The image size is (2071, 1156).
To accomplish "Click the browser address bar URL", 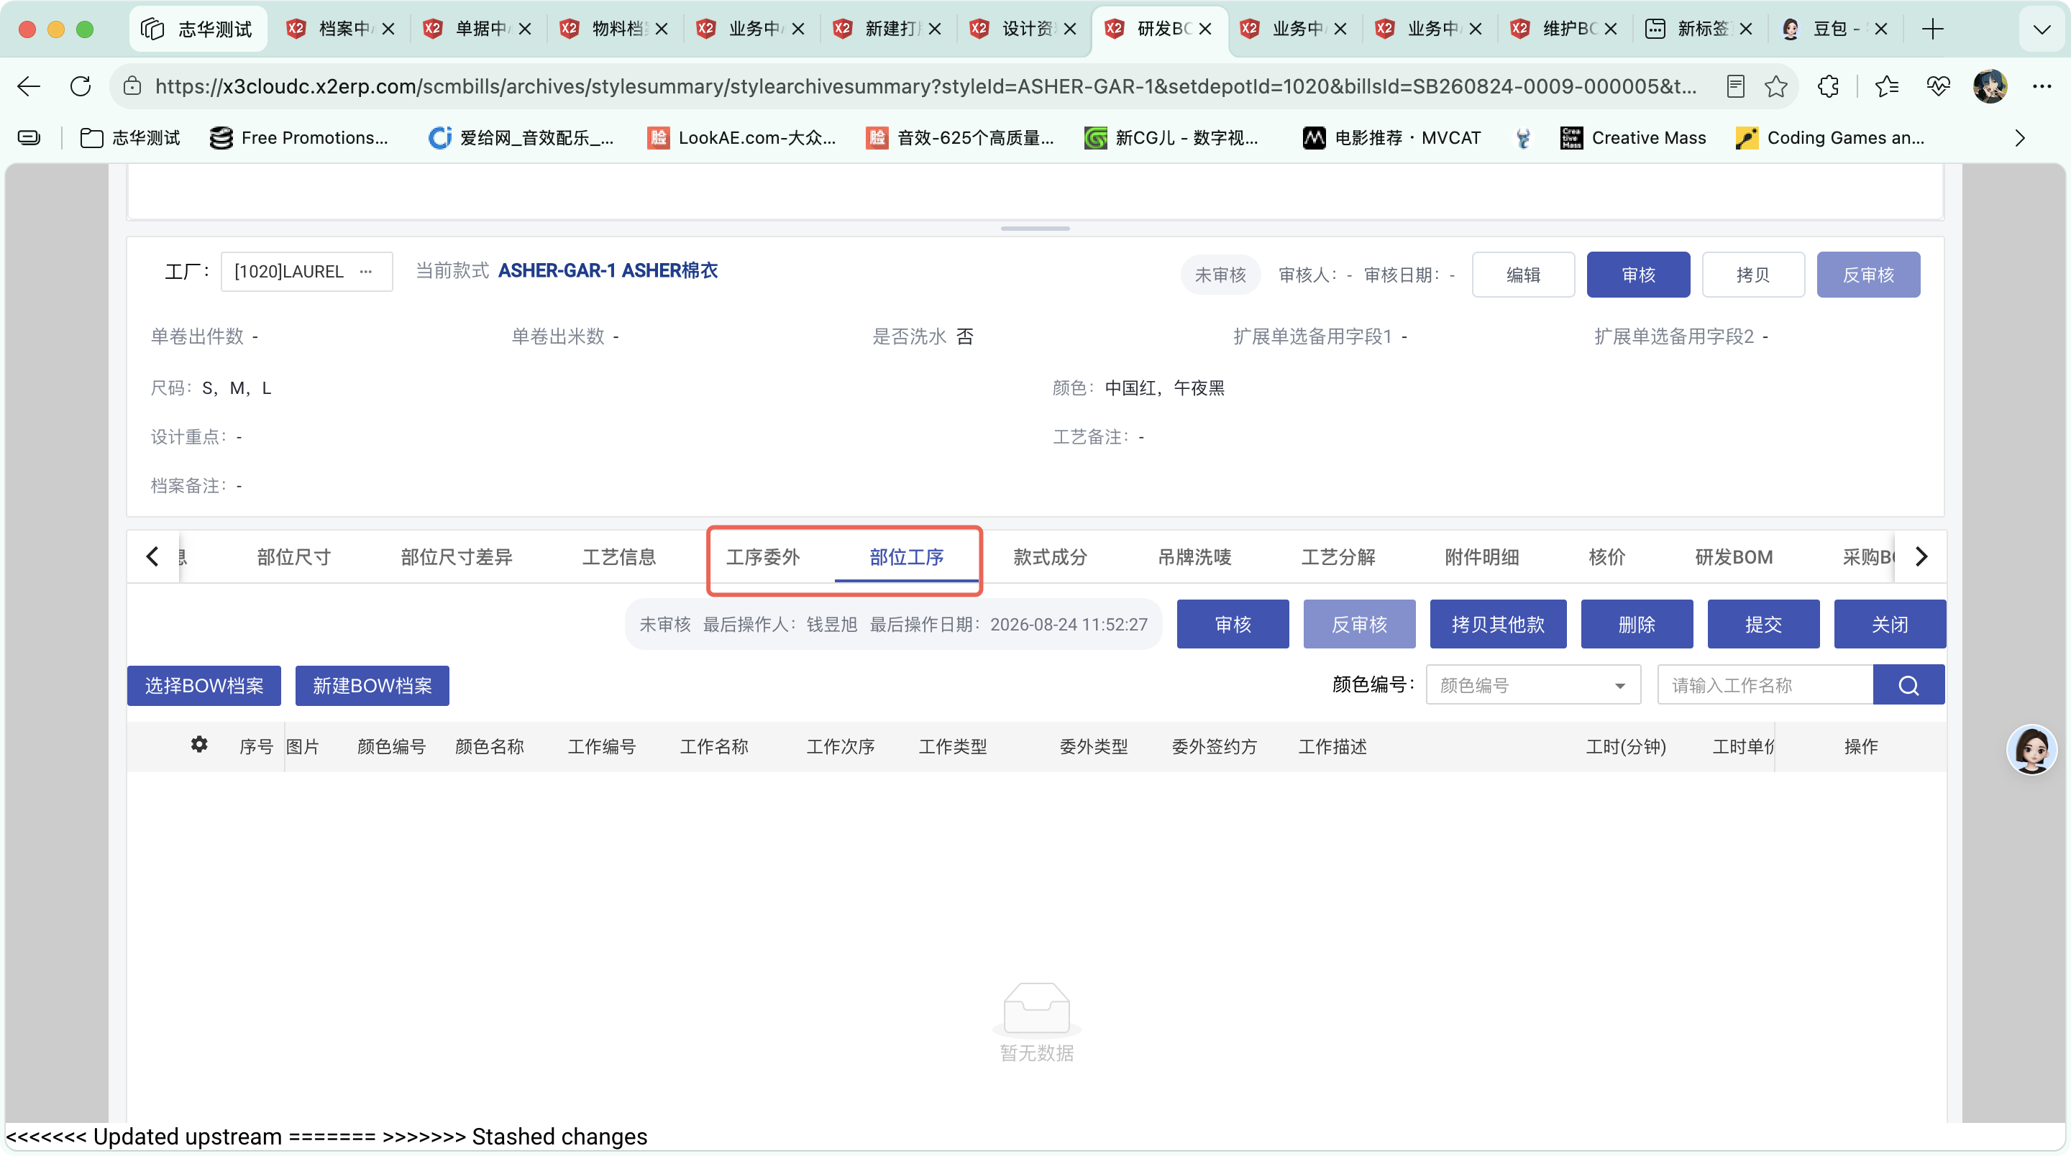I will 925,86.
